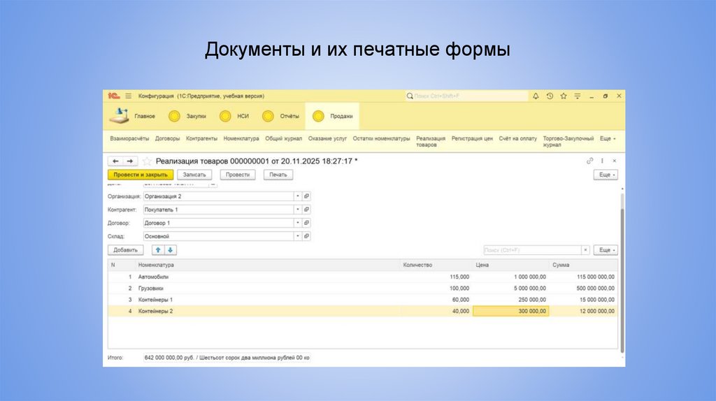Click the Провести button

point(238,175)
